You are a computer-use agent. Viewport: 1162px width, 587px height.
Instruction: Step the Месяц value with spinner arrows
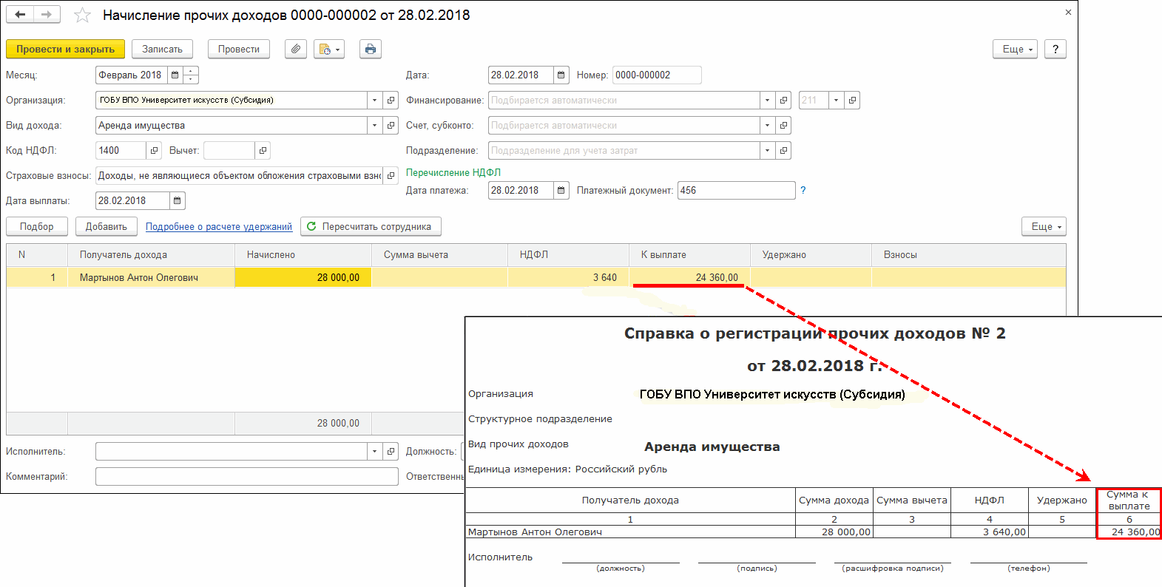[x=191, y=75]
